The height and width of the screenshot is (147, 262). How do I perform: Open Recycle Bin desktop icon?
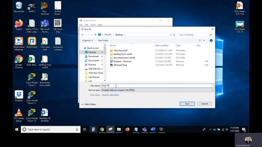(19, 7)
